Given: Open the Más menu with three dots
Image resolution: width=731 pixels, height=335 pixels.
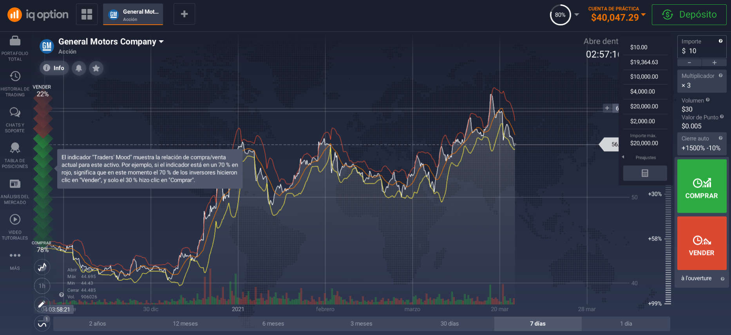Looking at the screenshot, I should [15, 261].
